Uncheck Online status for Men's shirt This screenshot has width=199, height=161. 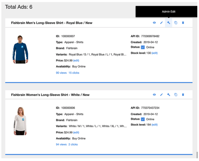[x=143, y=47]
